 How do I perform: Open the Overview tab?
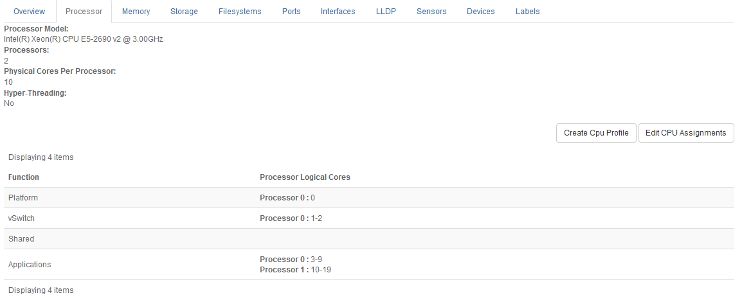(x=29, y=12)
